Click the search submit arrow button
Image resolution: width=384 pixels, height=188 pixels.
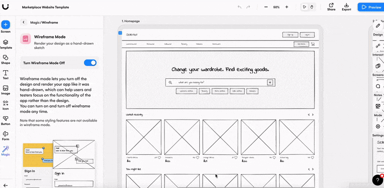pyautogui.click(x=270, y=83)
